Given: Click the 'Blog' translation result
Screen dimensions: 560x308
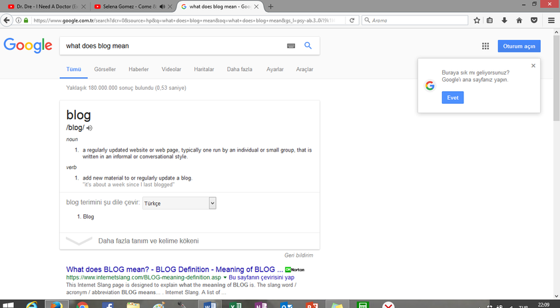Looking at the screenshot, I should click(88, 217).
